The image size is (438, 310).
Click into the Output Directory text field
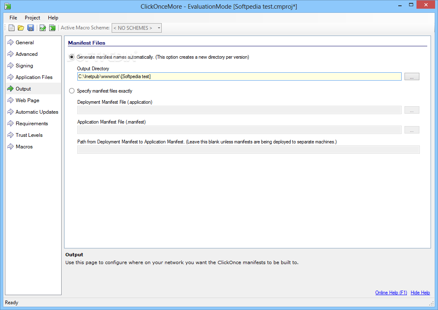click(x=239, y=76)
